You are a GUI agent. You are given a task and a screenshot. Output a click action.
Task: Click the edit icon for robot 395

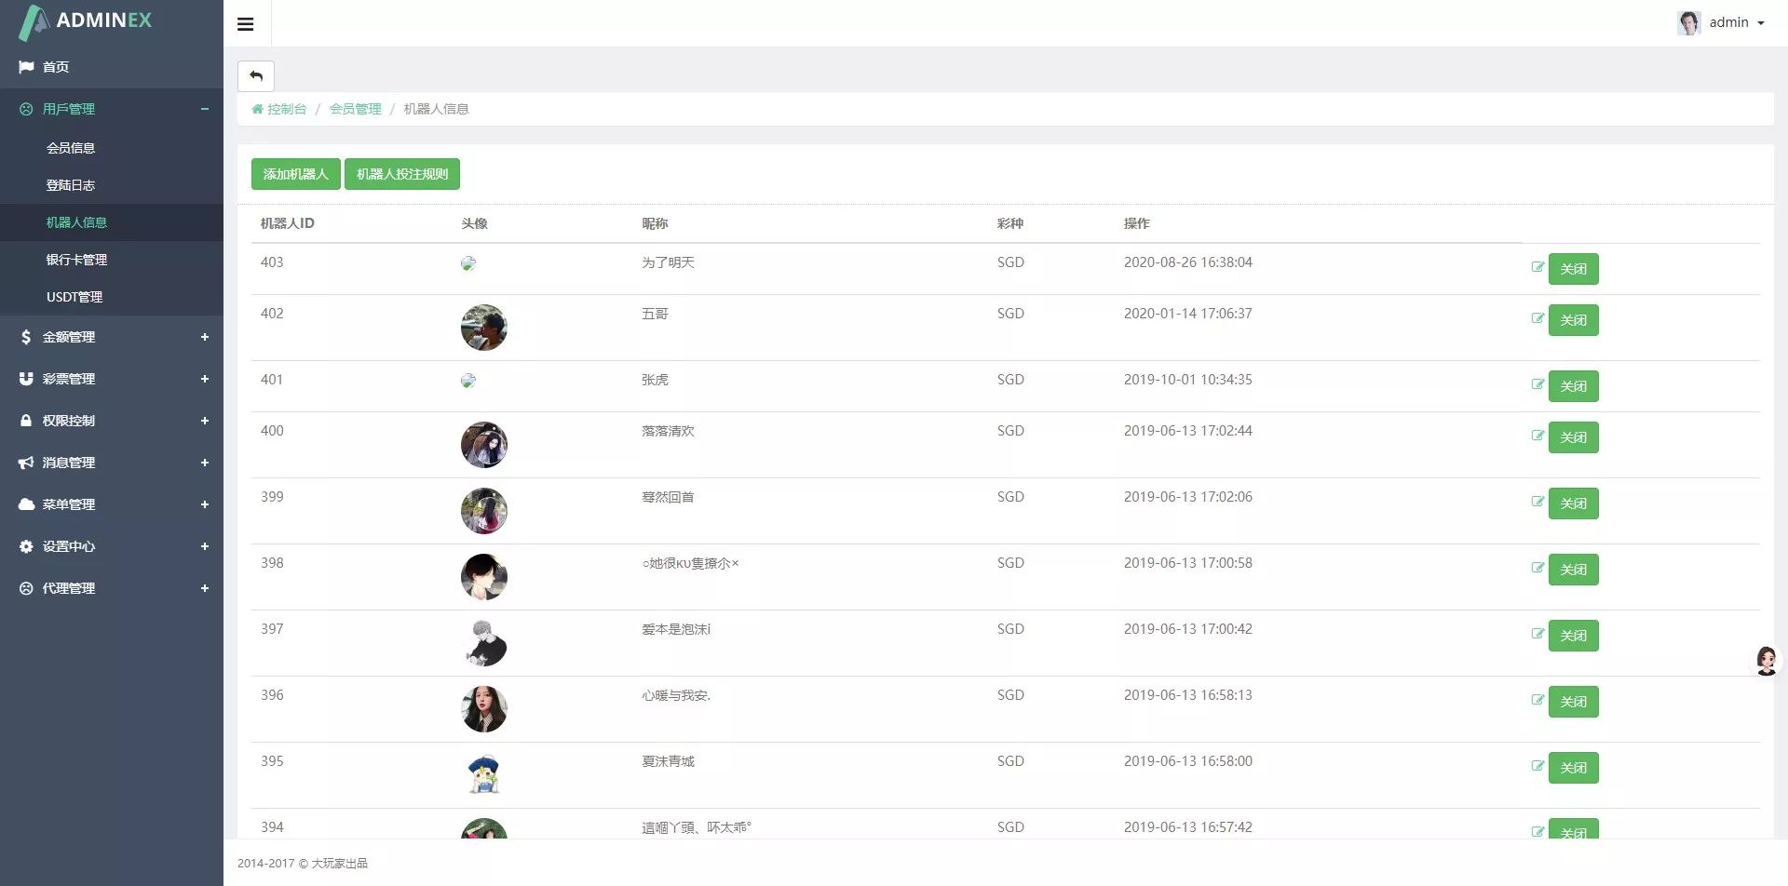[1537, 766]
